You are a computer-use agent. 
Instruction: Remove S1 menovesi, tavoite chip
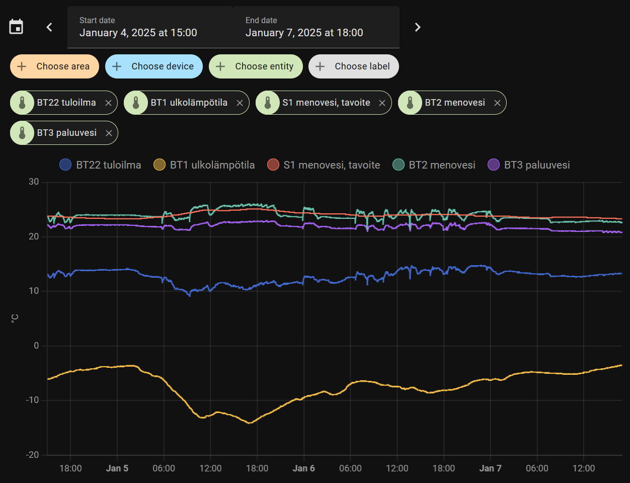point(382,103)
